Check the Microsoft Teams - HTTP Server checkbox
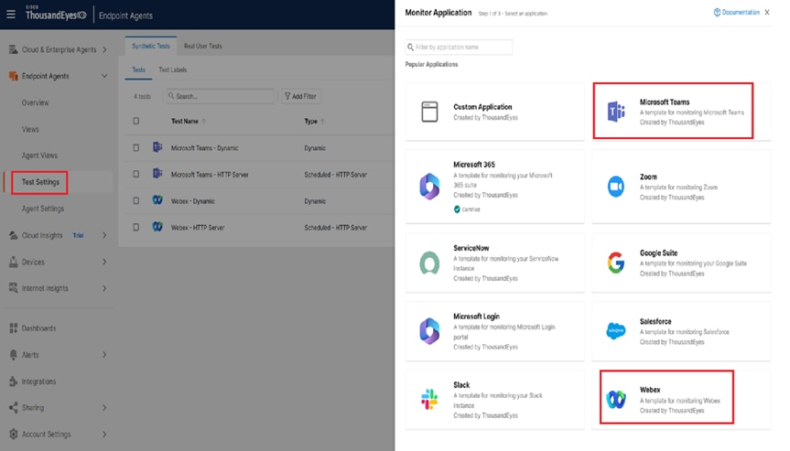The width and height of the screenshot is (790, 451). click(x=136, y=174)
